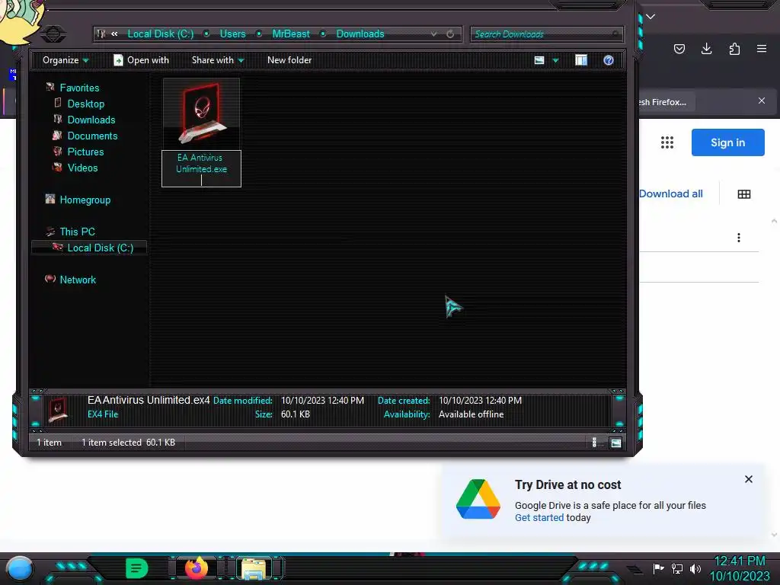Toggle the preview pane icon
780x585 pixels.
click(581, 60)
